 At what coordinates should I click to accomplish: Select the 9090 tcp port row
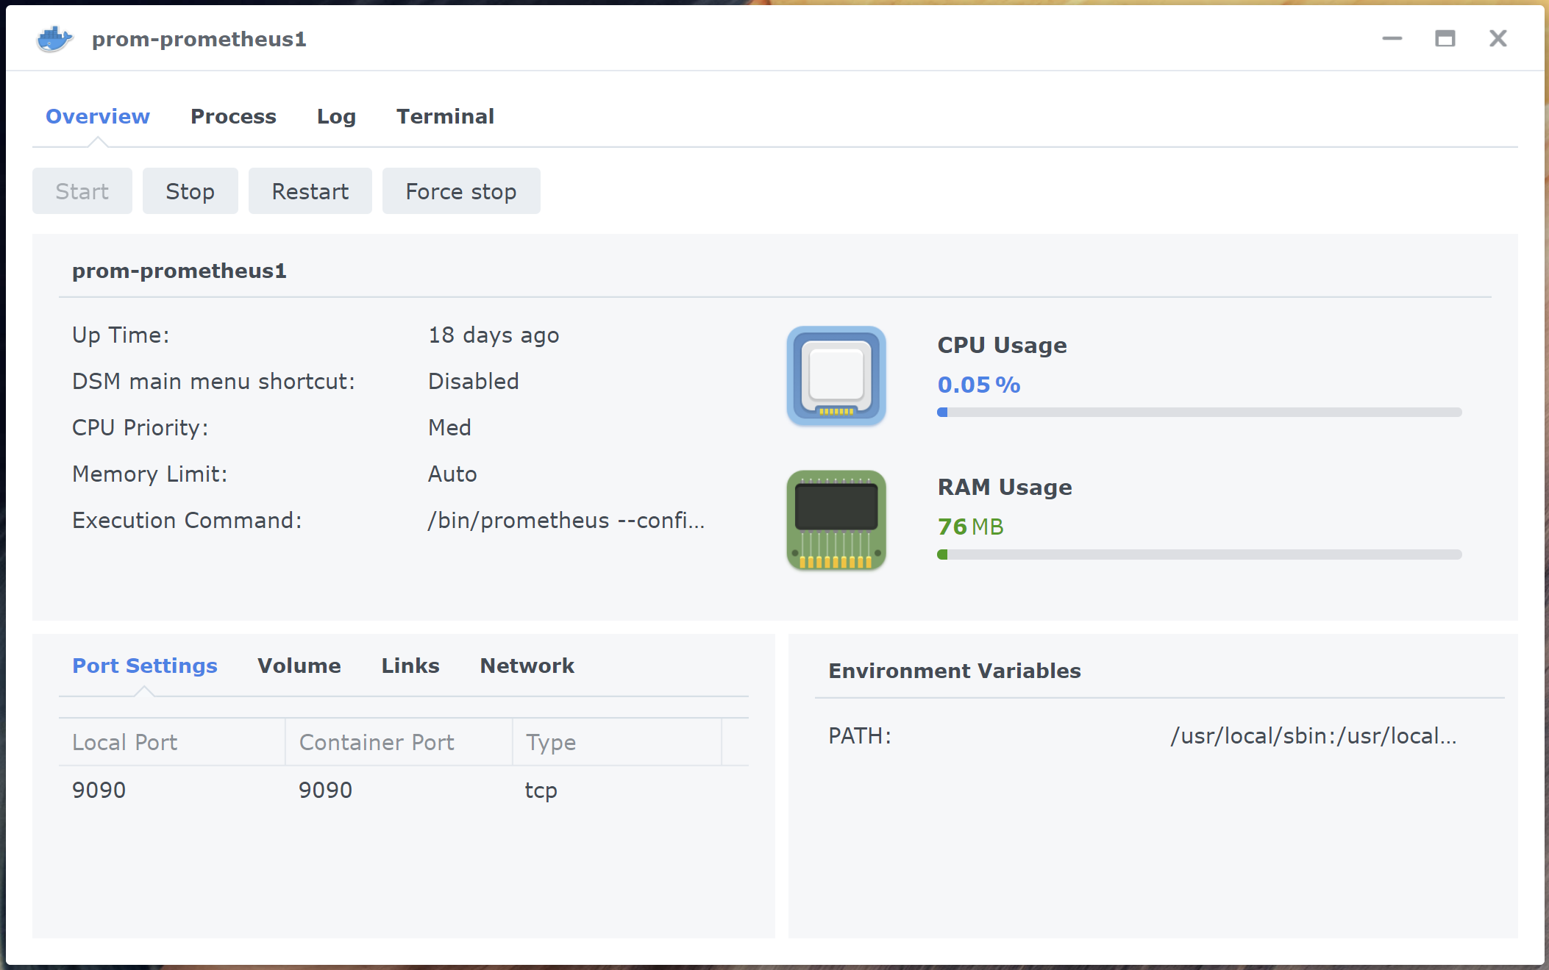(x=403, y=790)
